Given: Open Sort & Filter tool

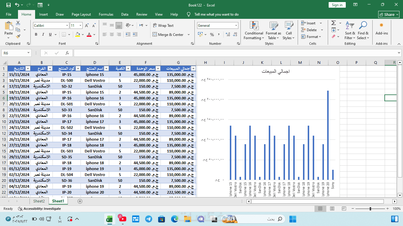Looking at the screenshot, I should tap(350, 31).
